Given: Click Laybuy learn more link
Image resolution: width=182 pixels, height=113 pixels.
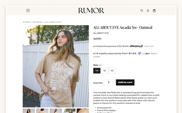Looking at the screenshot, I should [154, 53].
